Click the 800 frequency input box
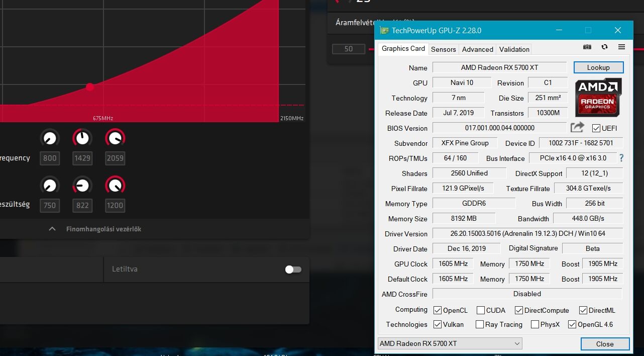This screenshot has width=644, height=356. click(x=50, y=158)
